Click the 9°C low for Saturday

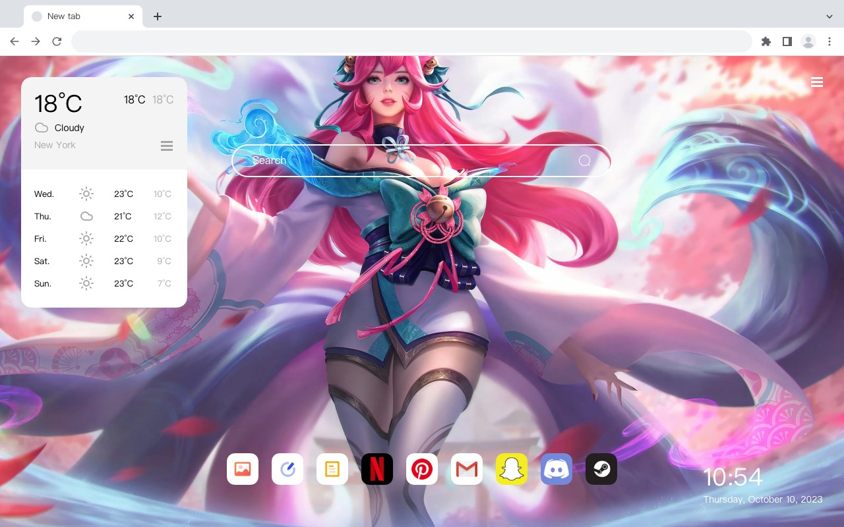[x=164, y=261]
